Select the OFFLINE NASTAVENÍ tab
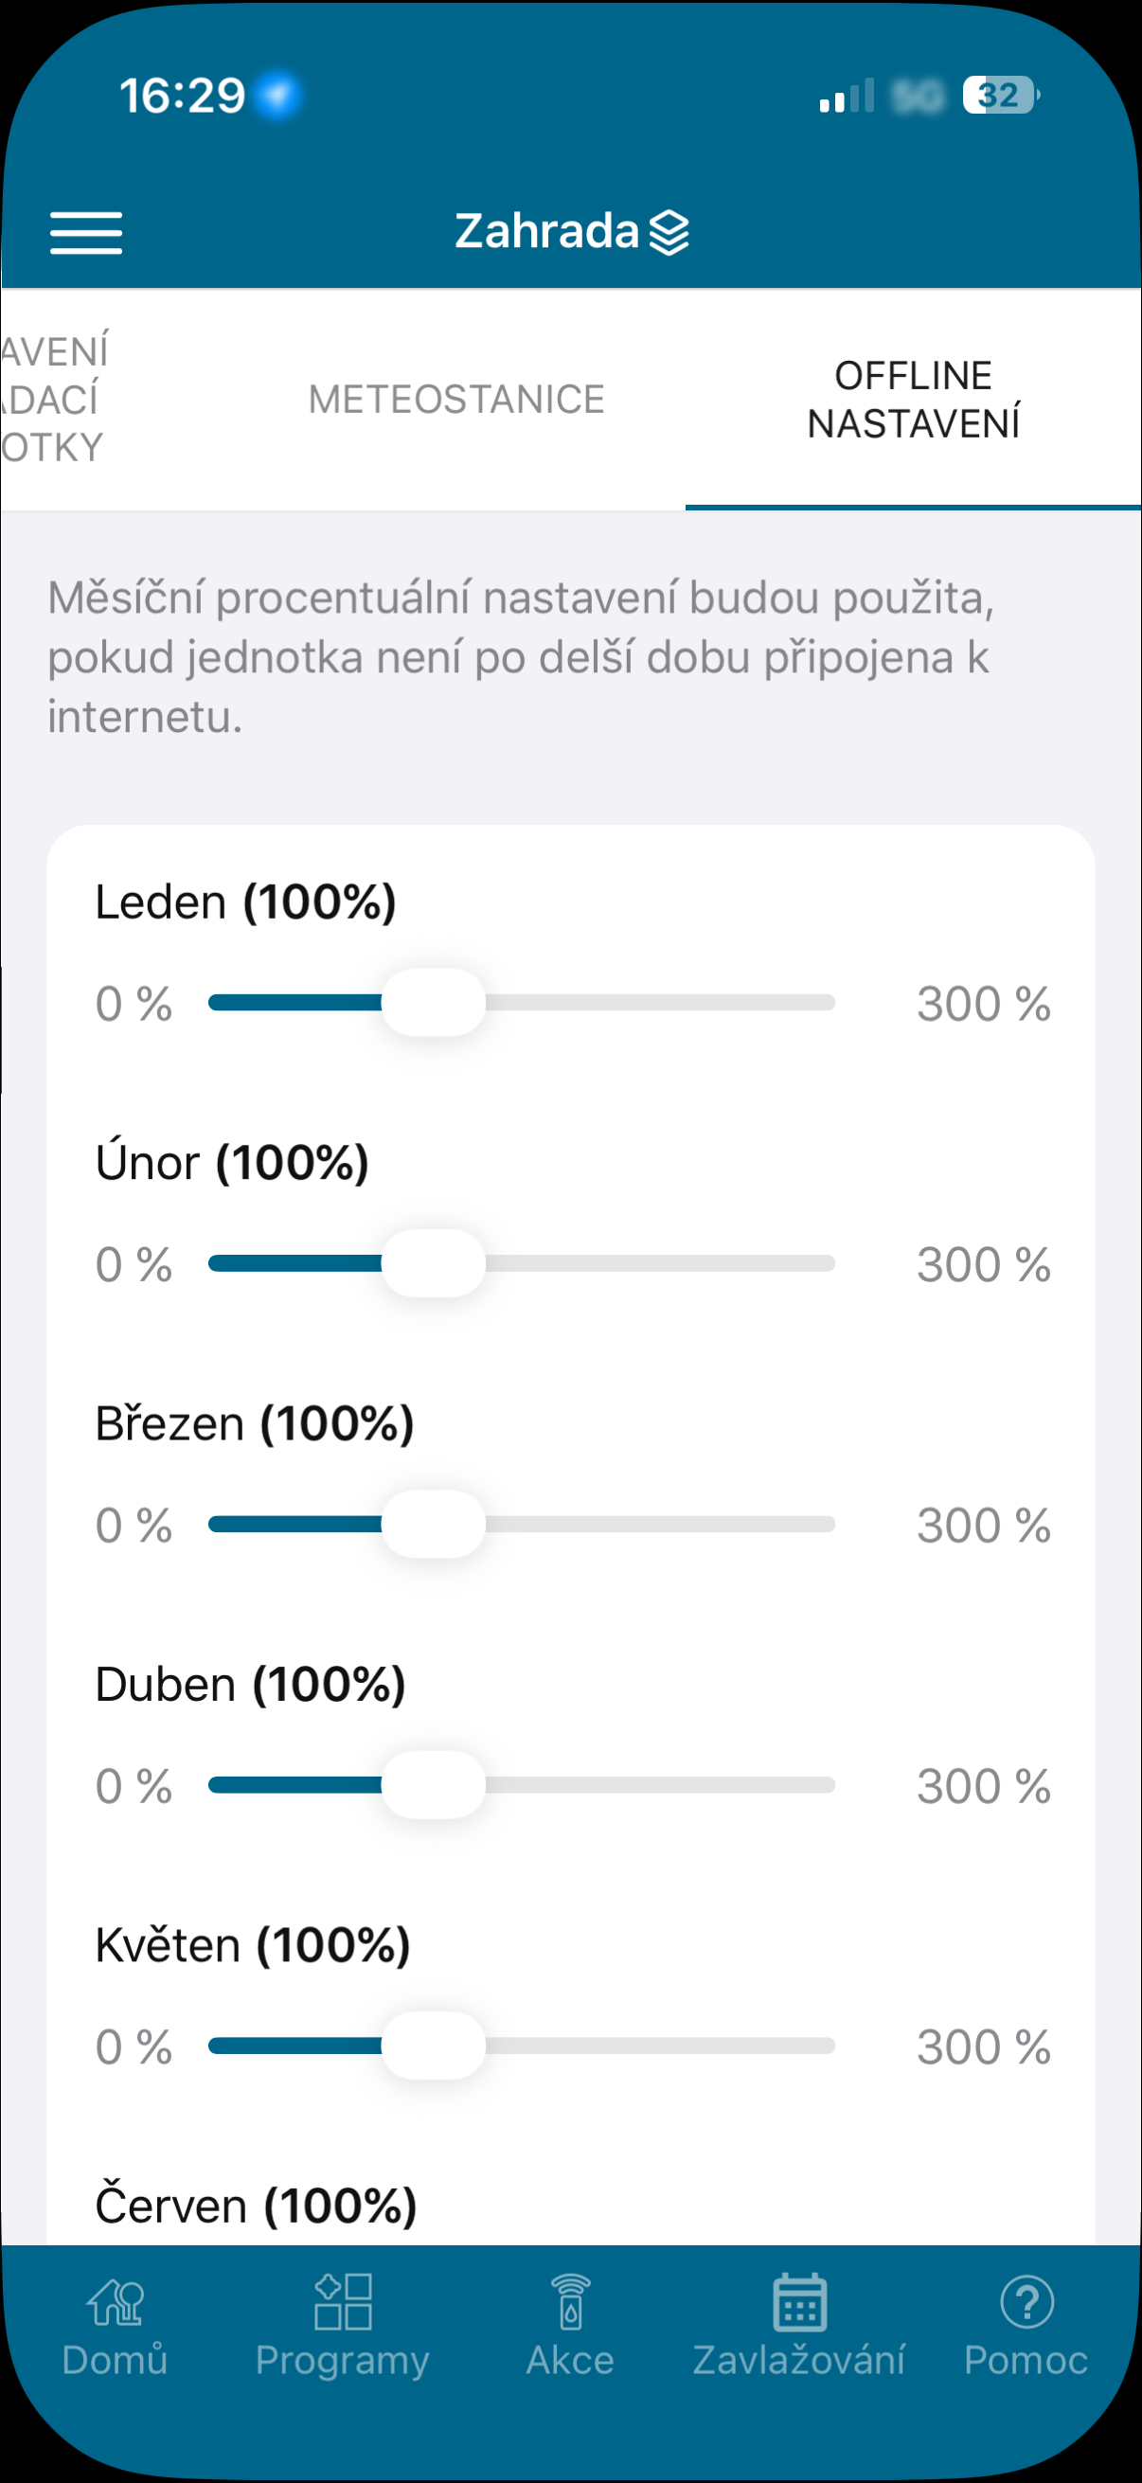Screen dimensions: 1142x2483 coord(913,399)
